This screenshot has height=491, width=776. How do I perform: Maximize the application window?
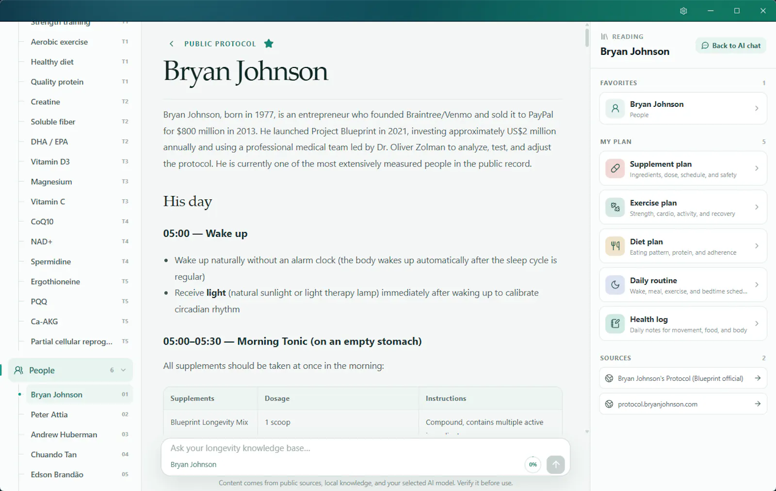click(x=737, y=11)
